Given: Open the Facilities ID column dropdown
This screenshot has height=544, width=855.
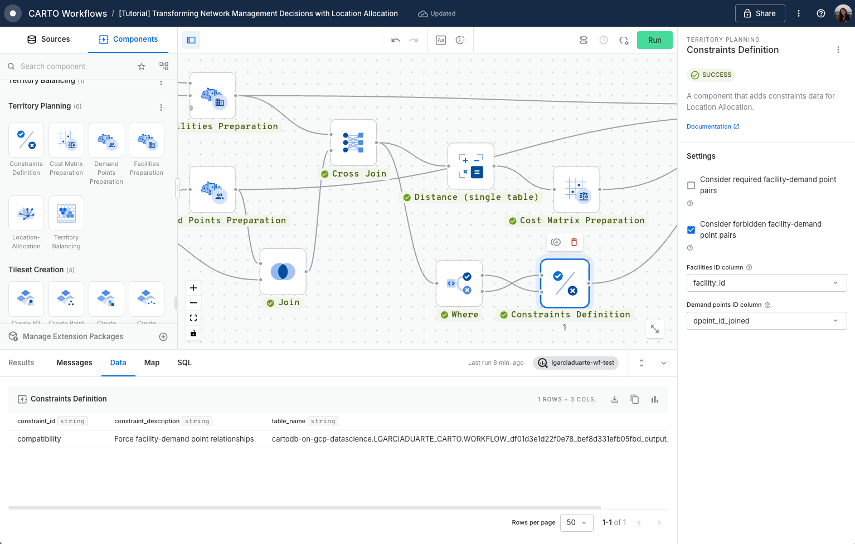Looking at the screenshot, I should [x=766, y=283].
